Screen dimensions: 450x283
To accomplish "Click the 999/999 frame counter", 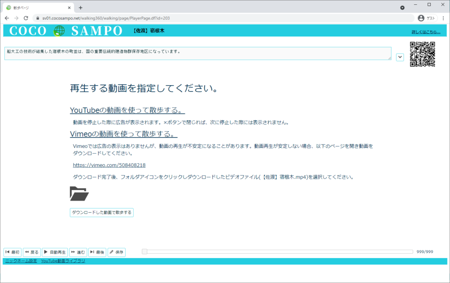I will pos(425,252).
